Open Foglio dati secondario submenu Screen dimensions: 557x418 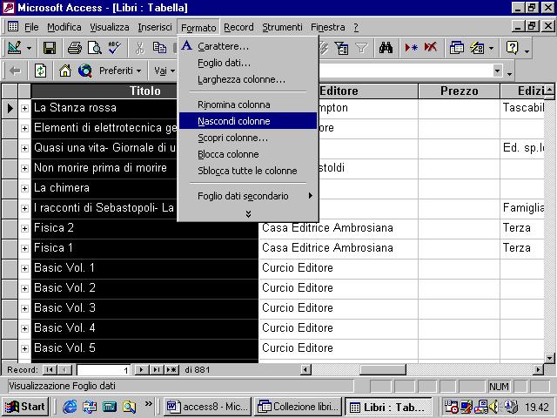[x=248, y=196]
